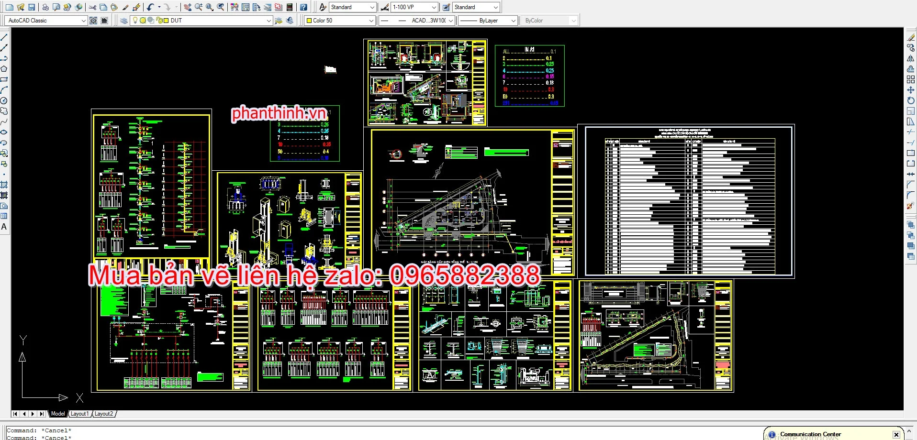Select the Erase modify tool

click(911, 37)
